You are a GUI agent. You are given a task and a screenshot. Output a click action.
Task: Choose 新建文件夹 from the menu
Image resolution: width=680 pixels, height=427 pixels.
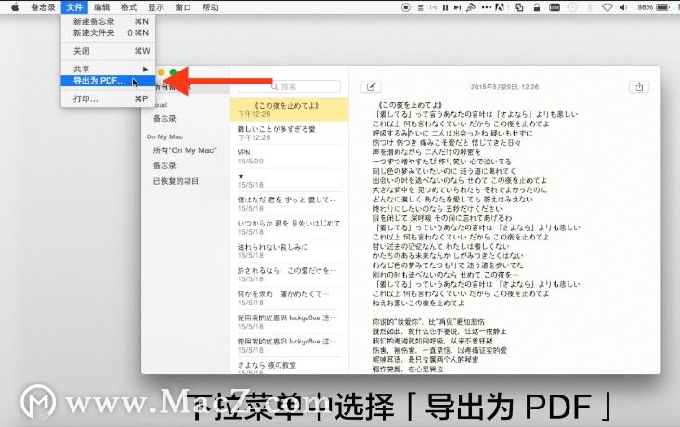coord(108,32)
